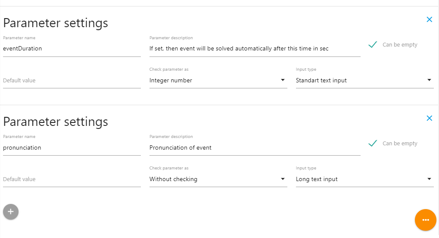Click the Without checking dropdown arrow
Screen dimensions: 439x238
(x=283, y=179)
